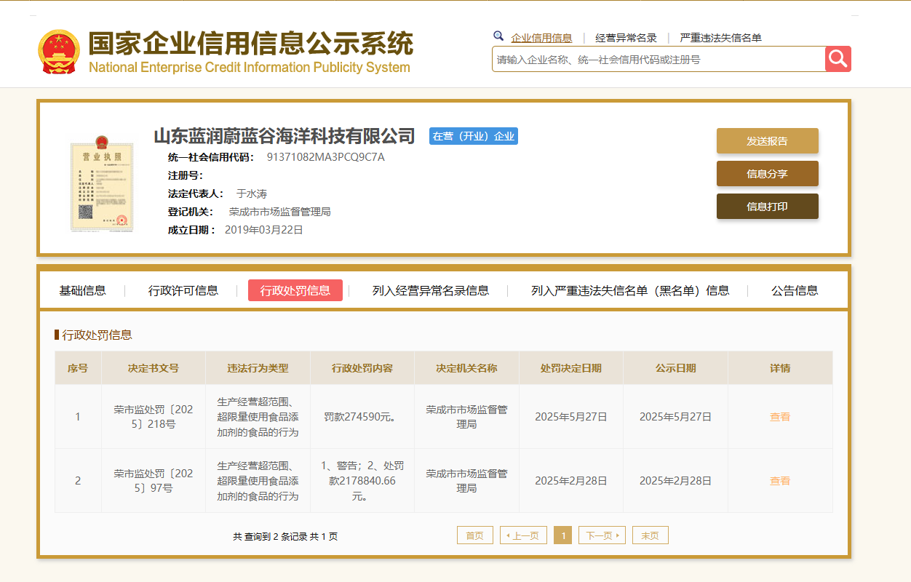
Task: Click the 发送报告 button
Action: point(768,141)
